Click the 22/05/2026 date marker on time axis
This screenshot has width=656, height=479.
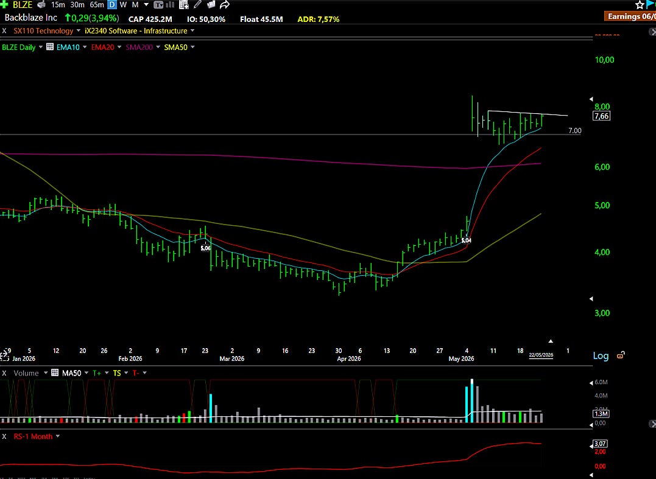[541, 355]
